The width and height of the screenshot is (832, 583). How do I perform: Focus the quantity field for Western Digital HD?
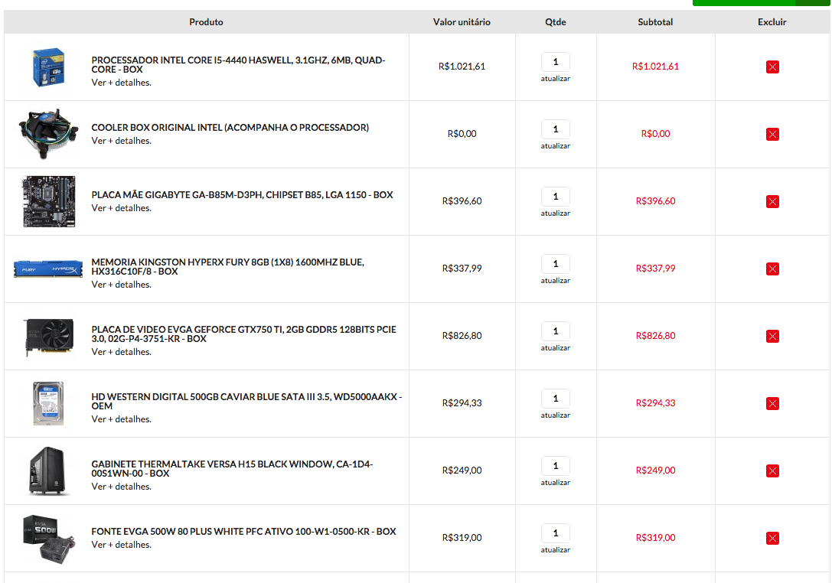coord(556,399)
